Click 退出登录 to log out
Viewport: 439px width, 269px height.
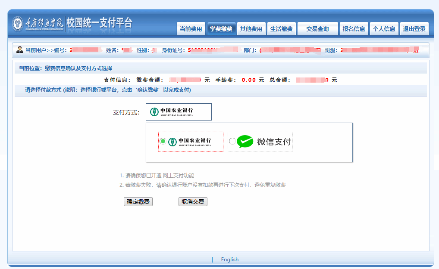click(x=414, y=29)
